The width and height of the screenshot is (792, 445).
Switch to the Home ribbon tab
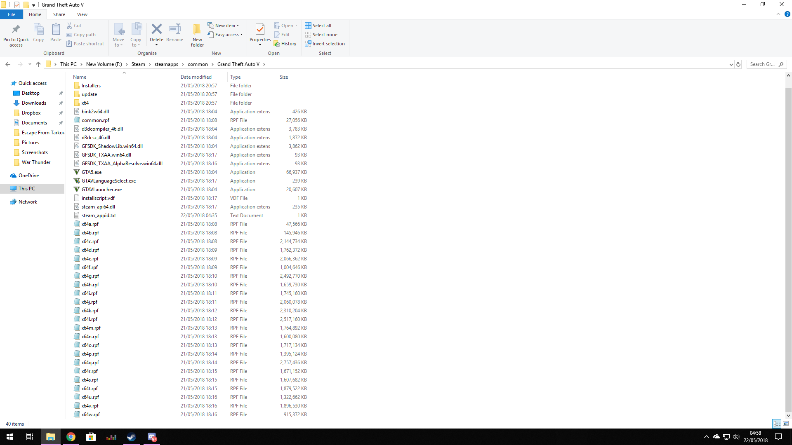click(x=35, y=14)
